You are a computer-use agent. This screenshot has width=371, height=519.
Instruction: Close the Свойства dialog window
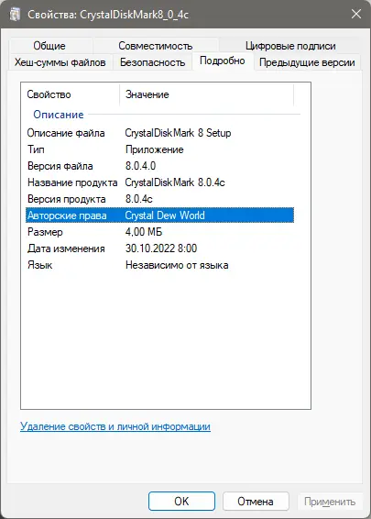click(x=356, y=14)
